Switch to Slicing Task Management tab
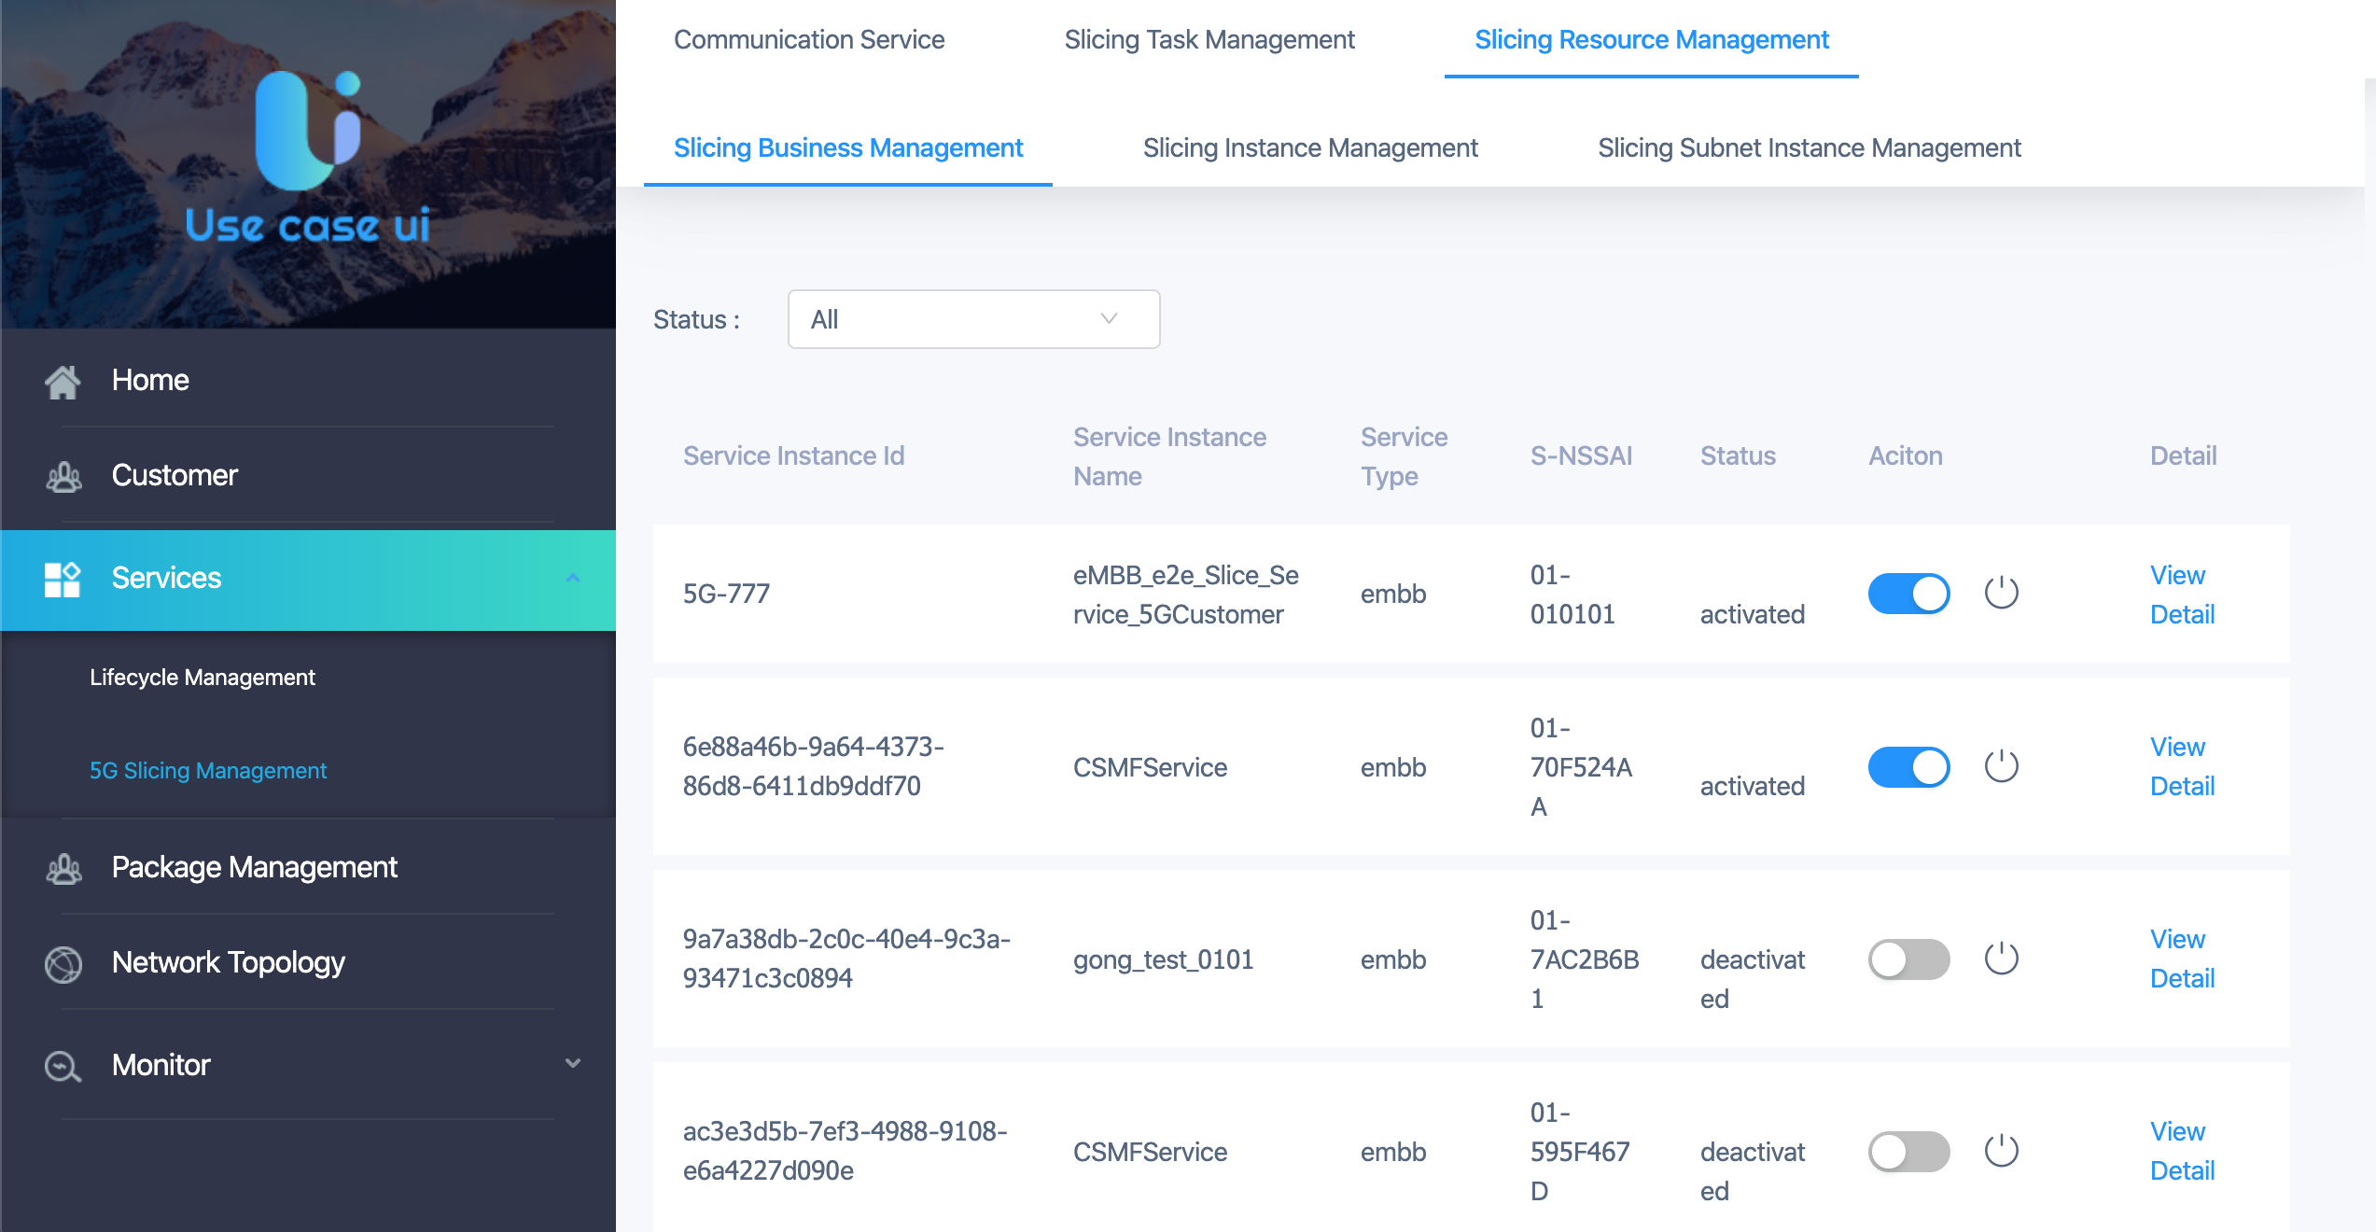This screenshot has height=1232, width=2376. click(x=1209, y=39)
